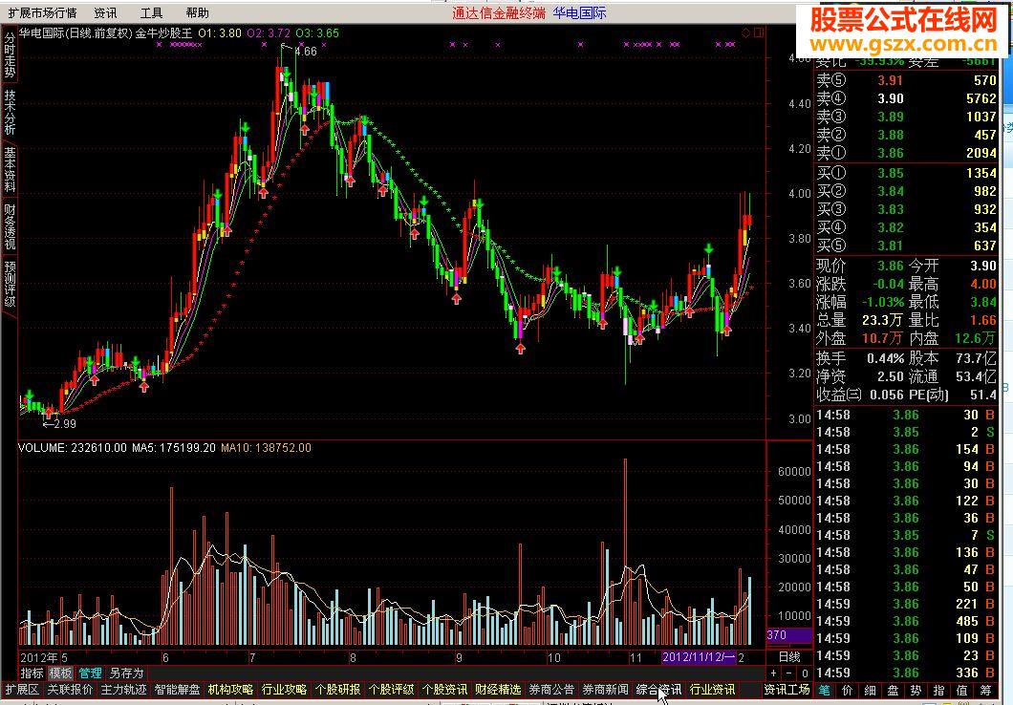Select the 券商新闻 bottom tab

coord(605,690)
